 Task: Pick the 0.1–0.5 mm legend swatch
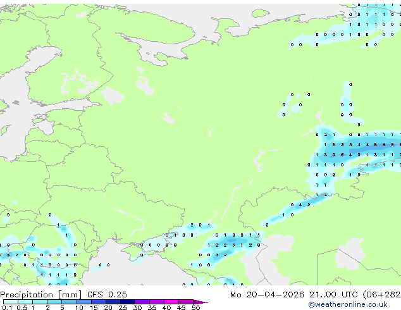click(x=11, y=302)
